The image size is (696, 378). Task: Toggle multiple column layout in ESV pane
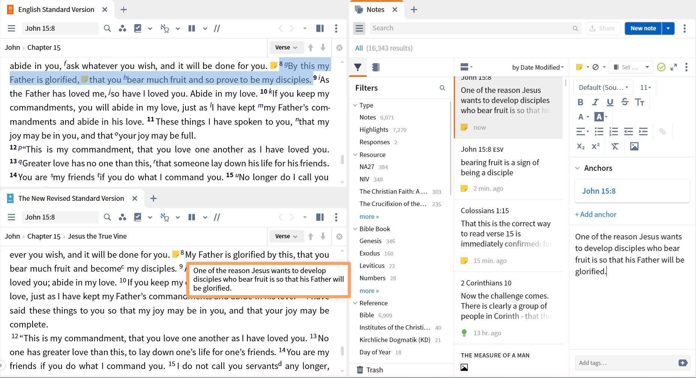pyautogui.click(x=320, y=28)
